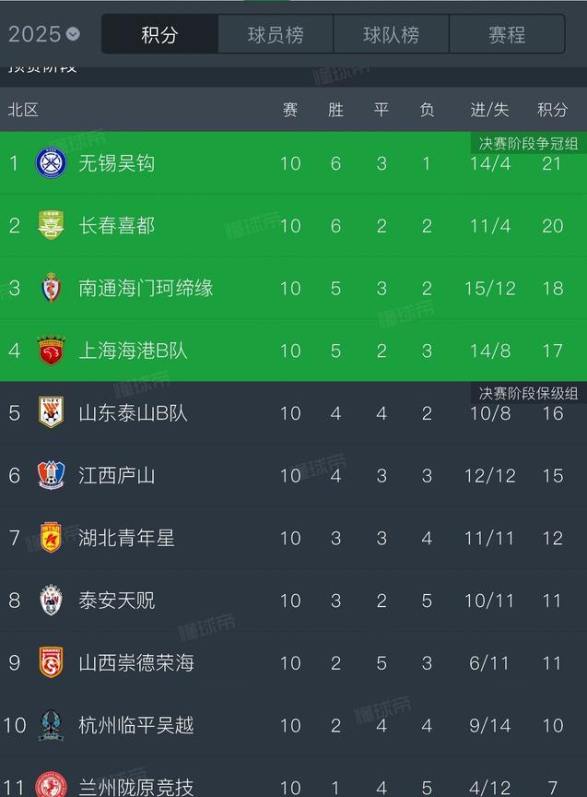Switch to the 球队榜 tab

[x=391, y=34]
